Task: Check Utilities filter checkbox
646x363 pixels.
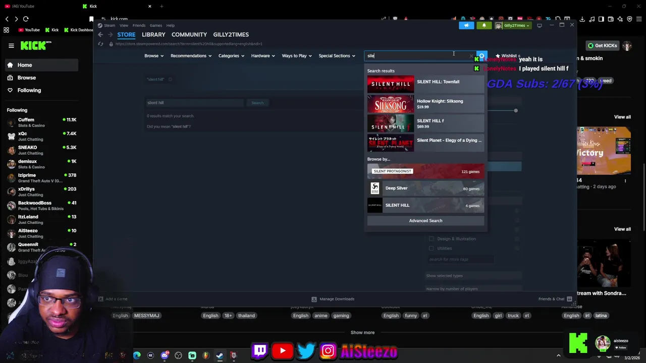Action: pyautogui.click(x=431, y=249)
